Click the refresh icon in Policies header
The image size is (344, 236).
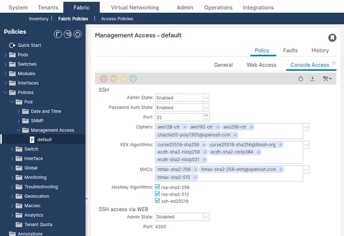click(77, 34)
